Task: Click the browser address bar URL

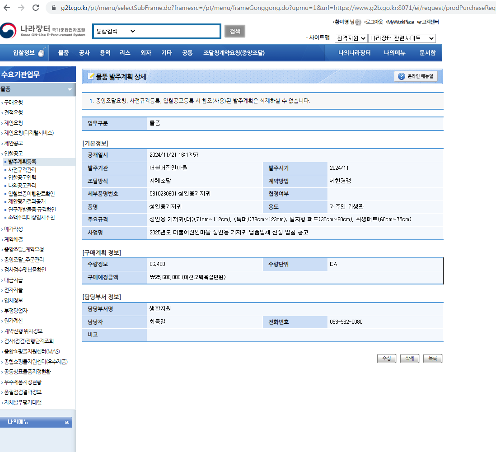Action: (x=278, y=8)
